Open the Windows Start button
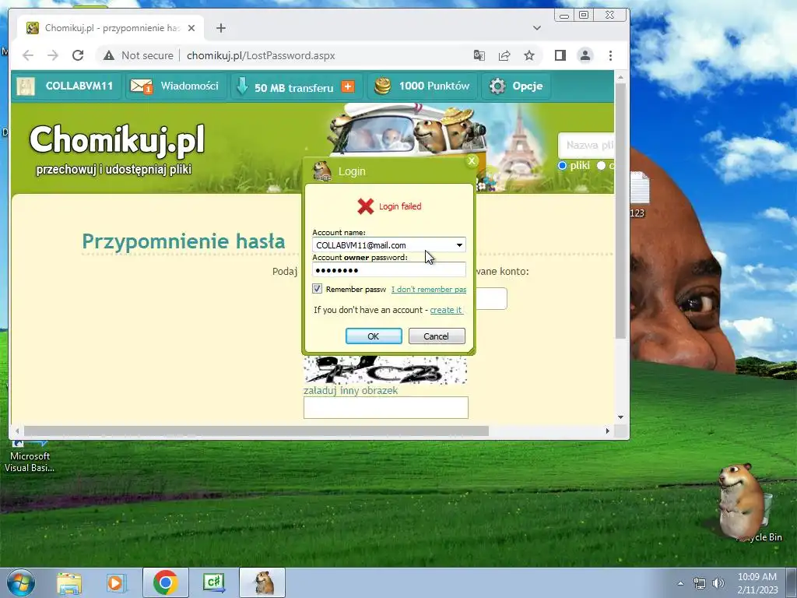Screen dimensions: 797x598 (21, 582)
